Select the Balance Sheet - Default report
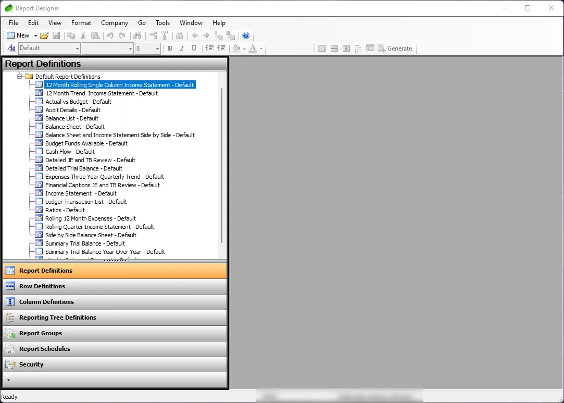The width and height of the screenshot is (564, 403). pyautogui.click(x=74, y=126)
